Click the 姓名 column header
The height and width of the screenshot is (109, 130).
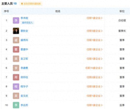point(58,11)
